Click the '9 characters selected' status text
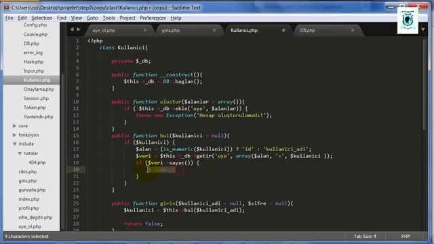 26,237
